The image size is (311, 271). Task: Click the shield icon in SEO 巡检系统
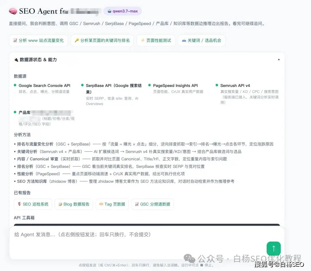[x=20, y=204]
